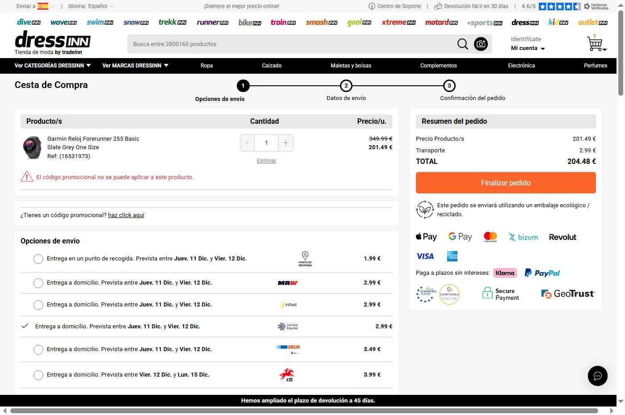Select the checked Correos Express delivery option
The image size is (625, 415).
tap(25, 326)
